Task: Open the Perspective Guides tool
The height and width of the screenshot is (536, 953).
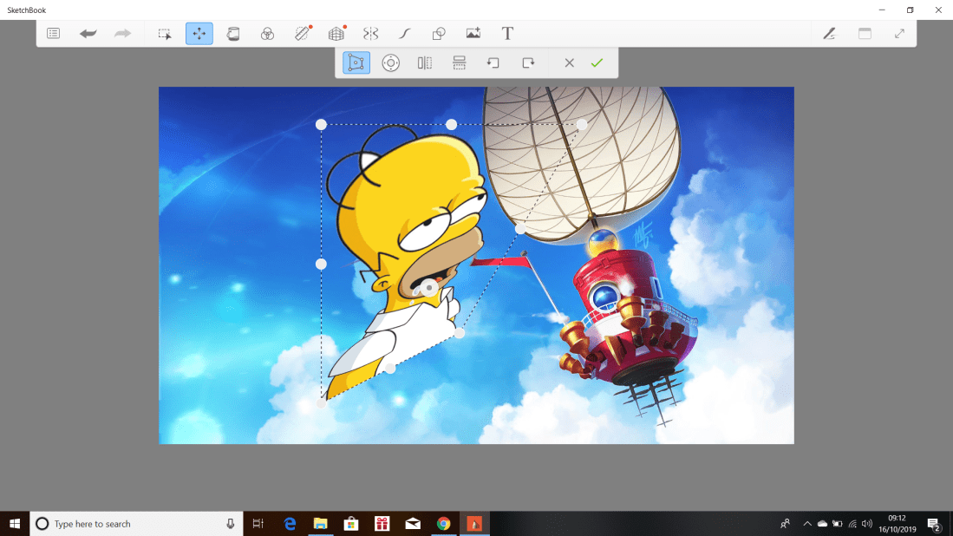Action: 337,33
